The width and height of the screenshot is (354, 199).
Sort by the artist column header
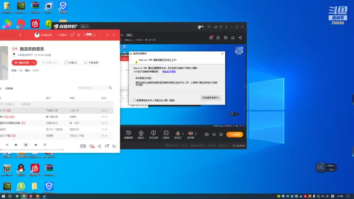pyautogui.click(x=48, y=98)
